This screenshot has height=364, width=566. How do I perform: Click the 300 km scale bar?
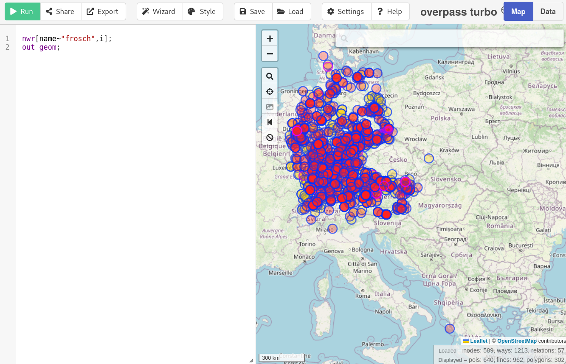click(282, 358)
